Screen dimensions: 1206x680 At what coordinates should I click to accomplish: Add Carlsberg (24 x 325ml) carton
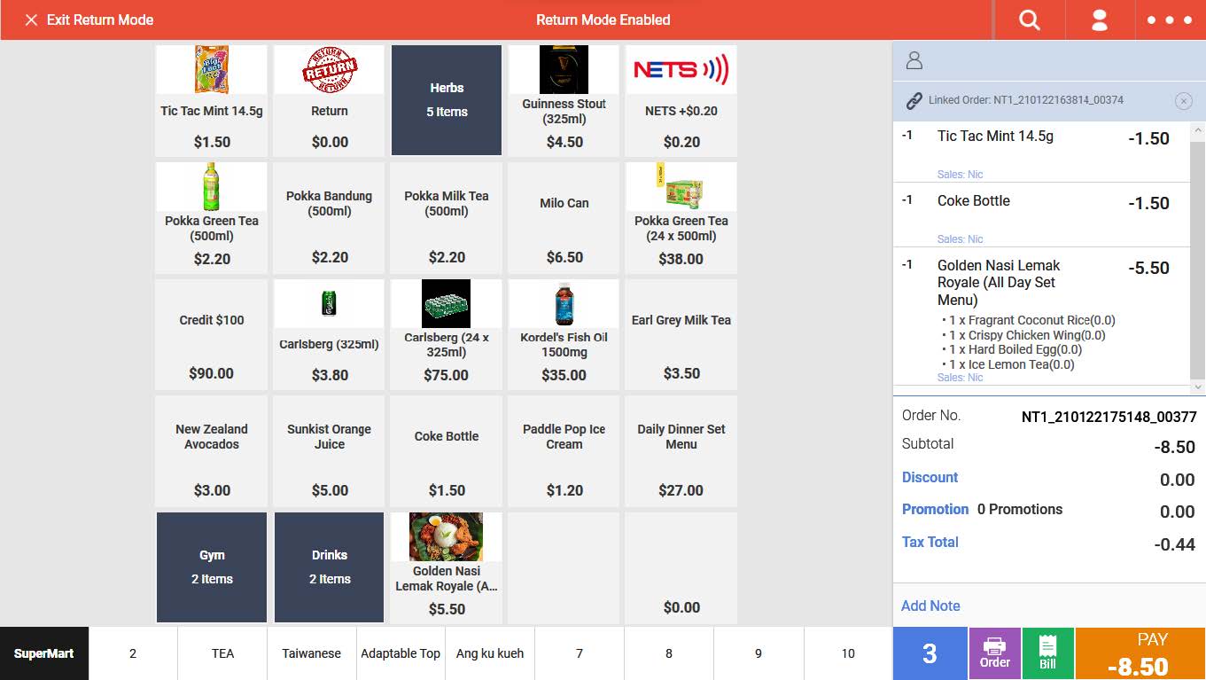point(447,334)
